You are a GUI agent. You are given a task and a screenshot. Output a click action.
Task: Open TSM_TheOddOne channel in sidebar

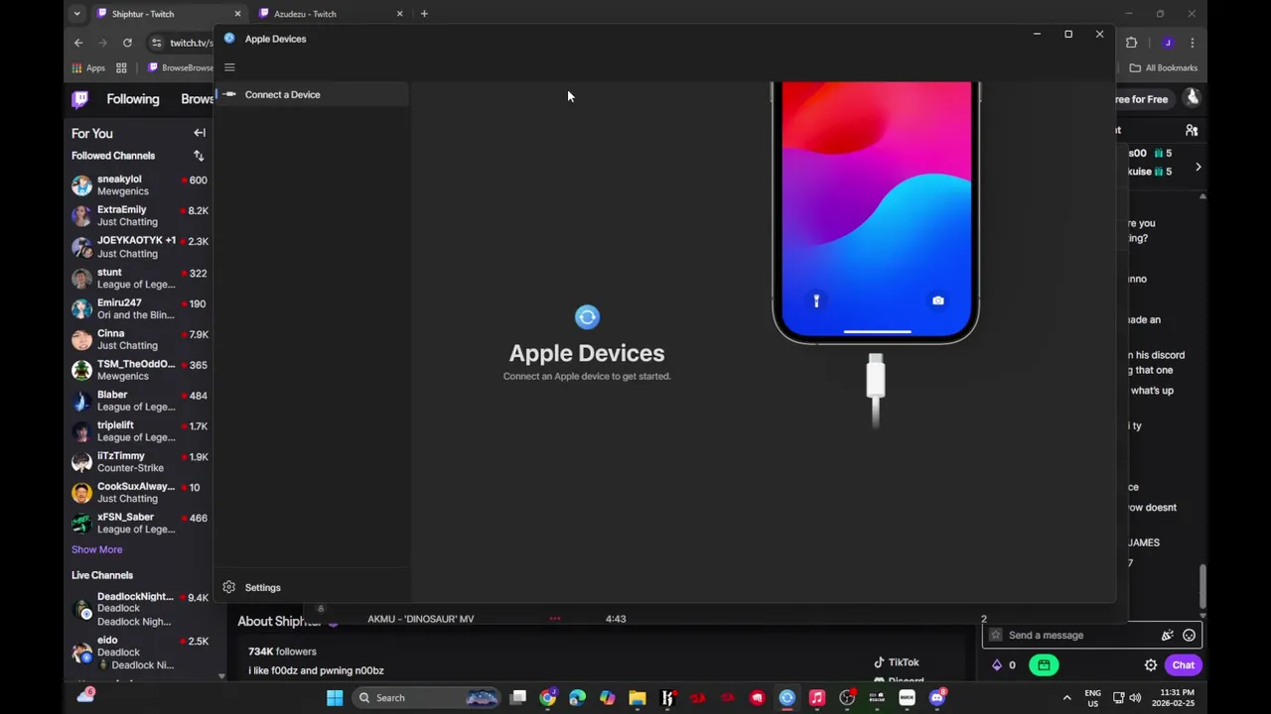coord(139,370)
